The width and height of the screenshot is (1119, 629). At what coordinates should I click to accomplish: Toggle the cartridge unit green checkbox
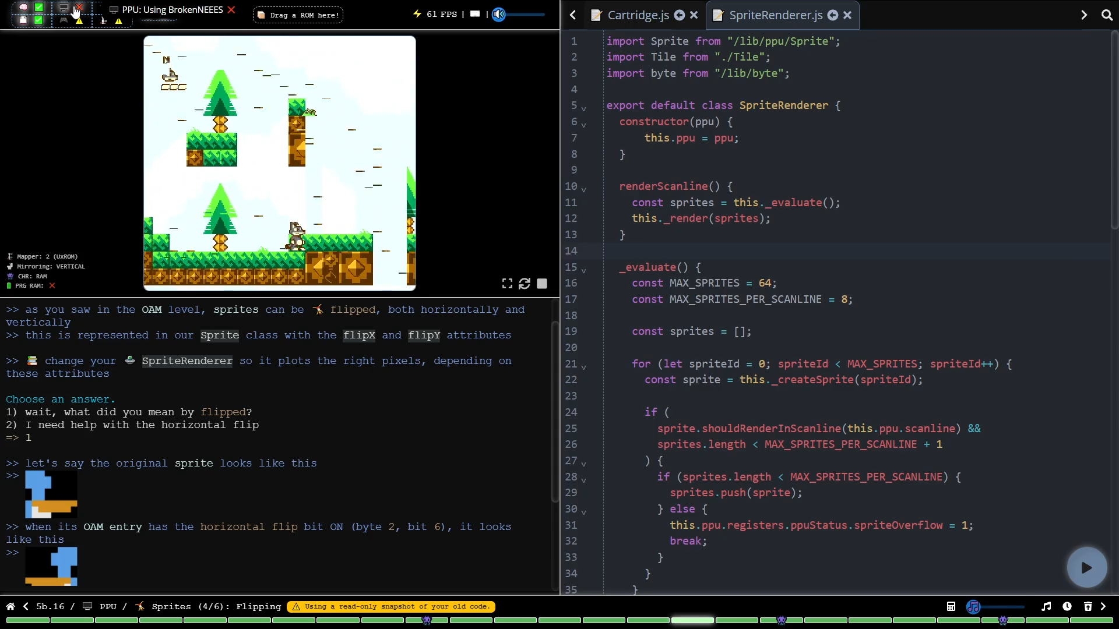pos(38,20)
